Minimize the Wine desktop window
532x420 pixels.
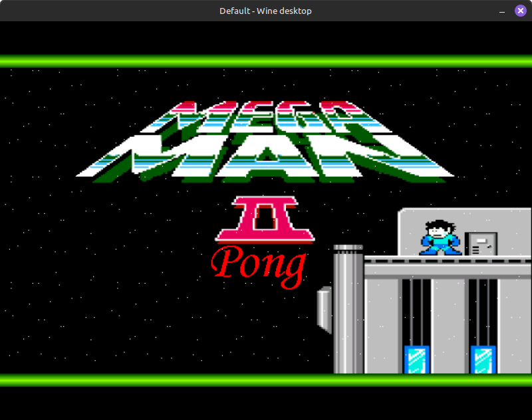pos(502,11)
